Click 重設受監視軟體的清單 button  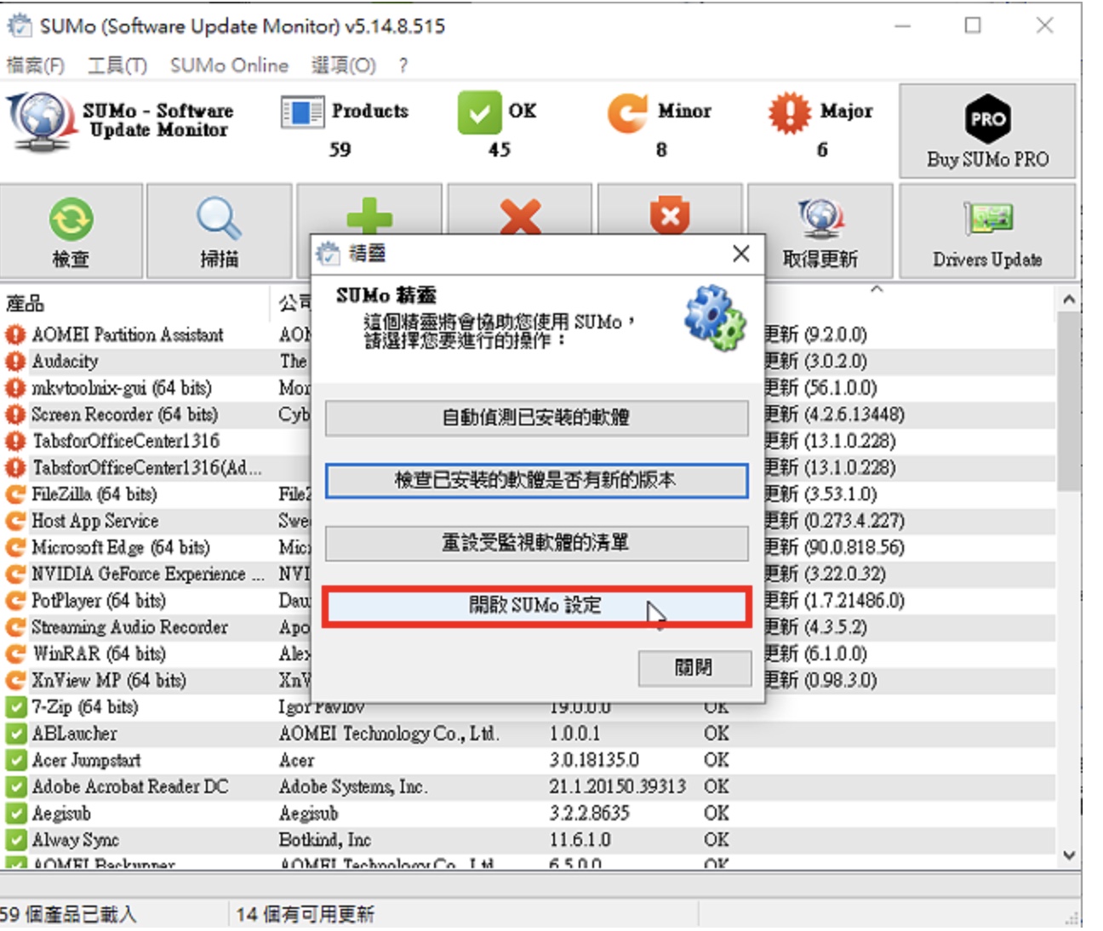(536, 542)
